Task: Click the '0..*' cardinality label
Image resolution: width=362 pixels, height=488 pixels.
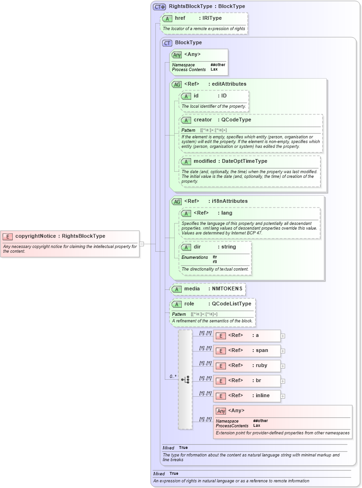Action: (173, 376)
